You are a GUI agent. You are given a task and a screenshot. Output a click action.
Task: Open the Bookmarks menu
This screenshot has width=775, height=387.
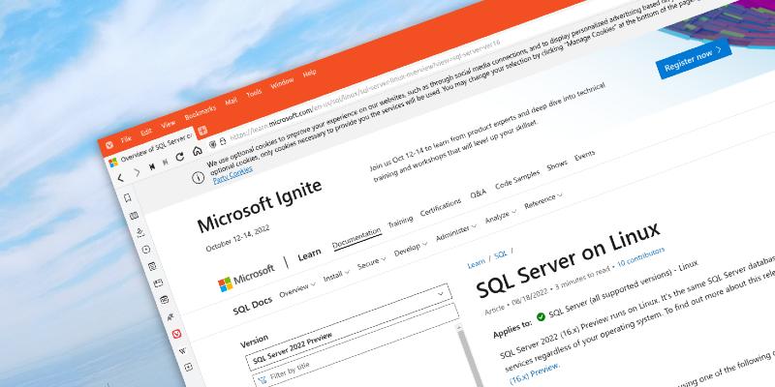point(201,113)
